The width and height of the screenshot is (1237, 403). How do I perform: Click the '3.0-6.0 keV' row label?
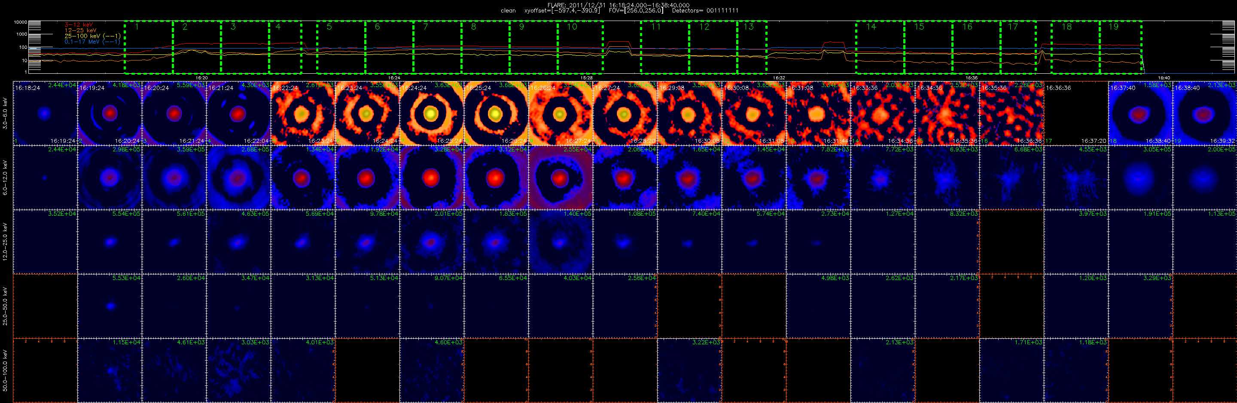(x=5, y=113)
